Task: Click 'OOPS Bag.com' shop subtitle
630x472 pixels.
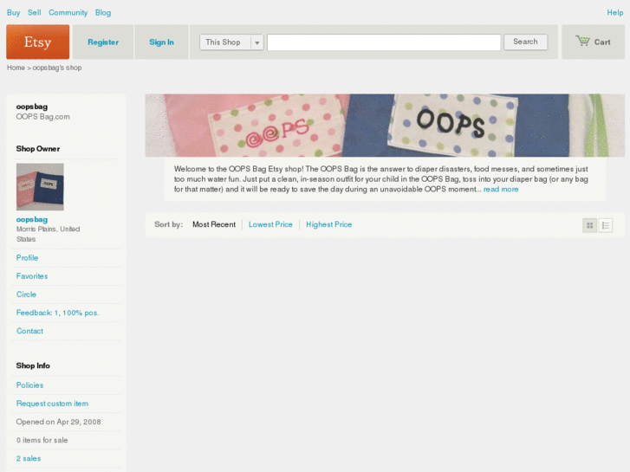Action: (x=43, y=117)
